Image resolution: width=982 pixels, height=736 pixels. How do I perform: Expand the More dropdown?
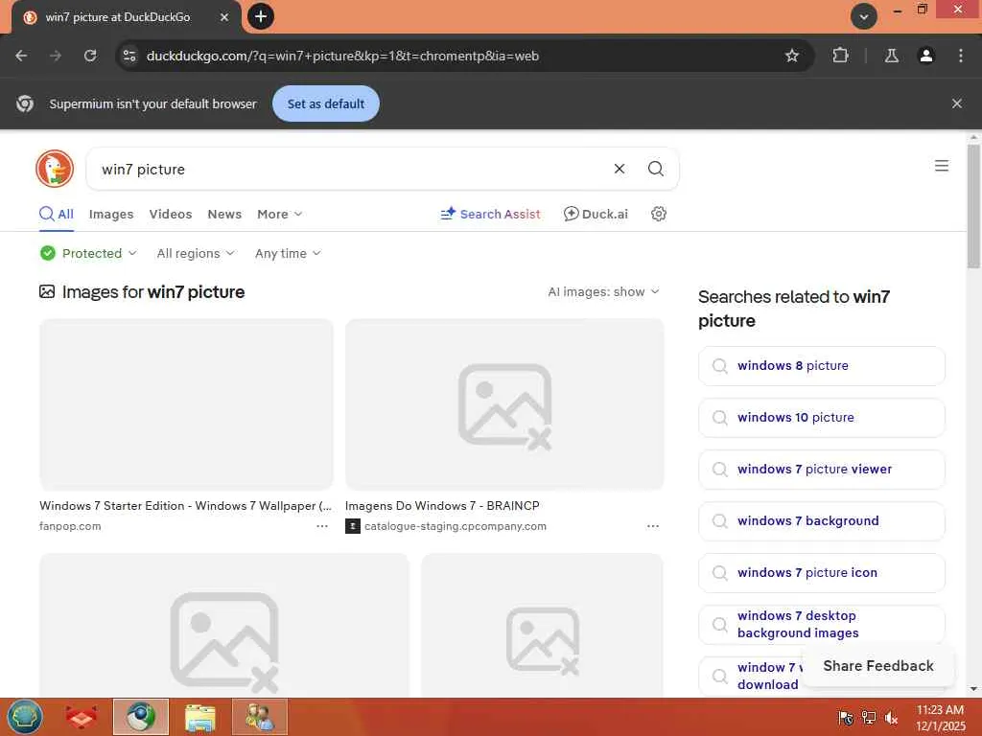click(279, 214)
